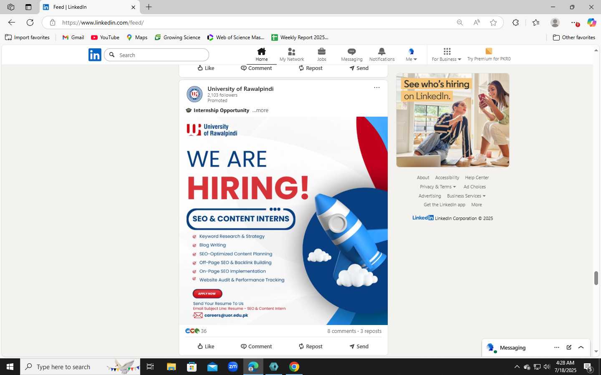Open the Copilot icon
601x375 pixels.
[x=591, y=22]
